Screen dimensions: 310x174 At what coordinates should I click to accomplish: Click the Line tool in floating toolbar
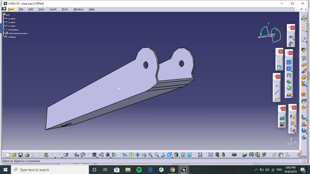(x=277, y=92)
